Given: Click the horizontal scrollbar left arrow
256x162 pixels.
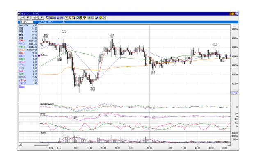Looking at the screenshot, I should (x=20, y=144).
